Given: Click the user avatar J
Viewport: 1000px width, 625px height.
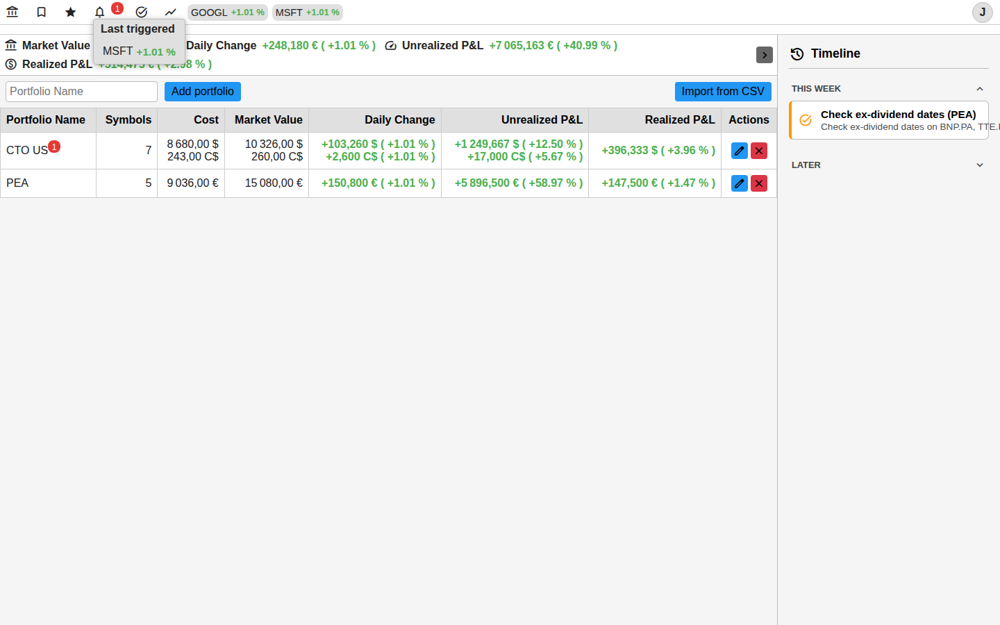Looking at the screenshot, I should tap(982, 12).
